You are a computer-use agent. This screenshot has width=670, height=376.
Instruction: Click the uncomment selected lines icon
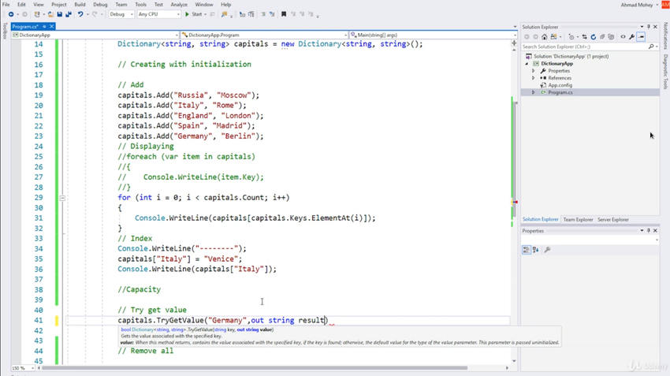click(x=272, y=14)
